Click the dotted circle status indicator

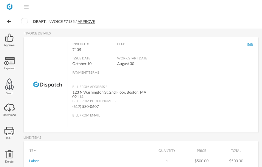click(24, 21)
